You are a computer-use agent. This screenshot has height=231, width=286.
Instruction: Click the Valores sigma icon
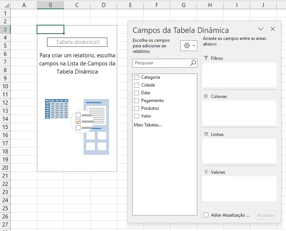pos(206,172)
